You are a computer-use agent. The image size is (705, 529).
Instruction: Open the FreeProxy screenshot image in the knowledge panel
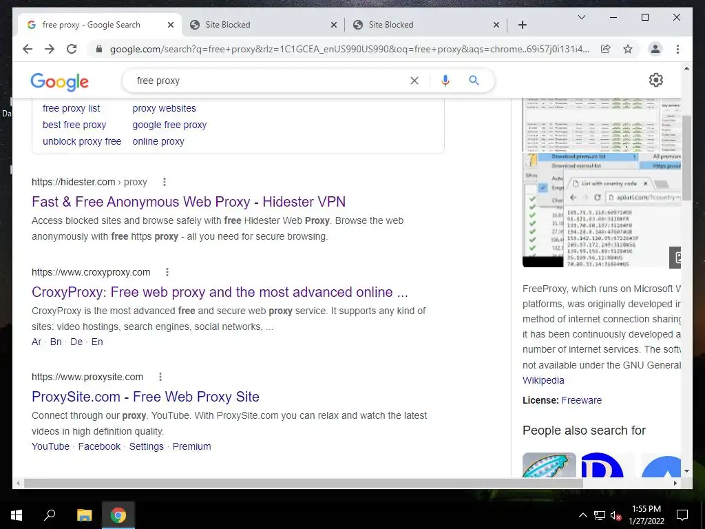point(602,210)
